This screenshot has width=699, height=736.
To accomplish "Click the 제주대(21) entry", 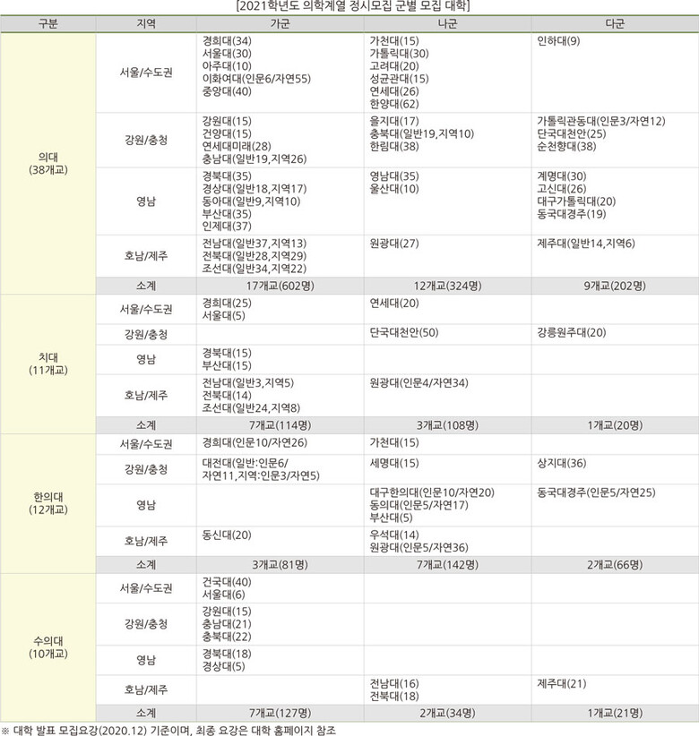I will (x=561, y=684).
